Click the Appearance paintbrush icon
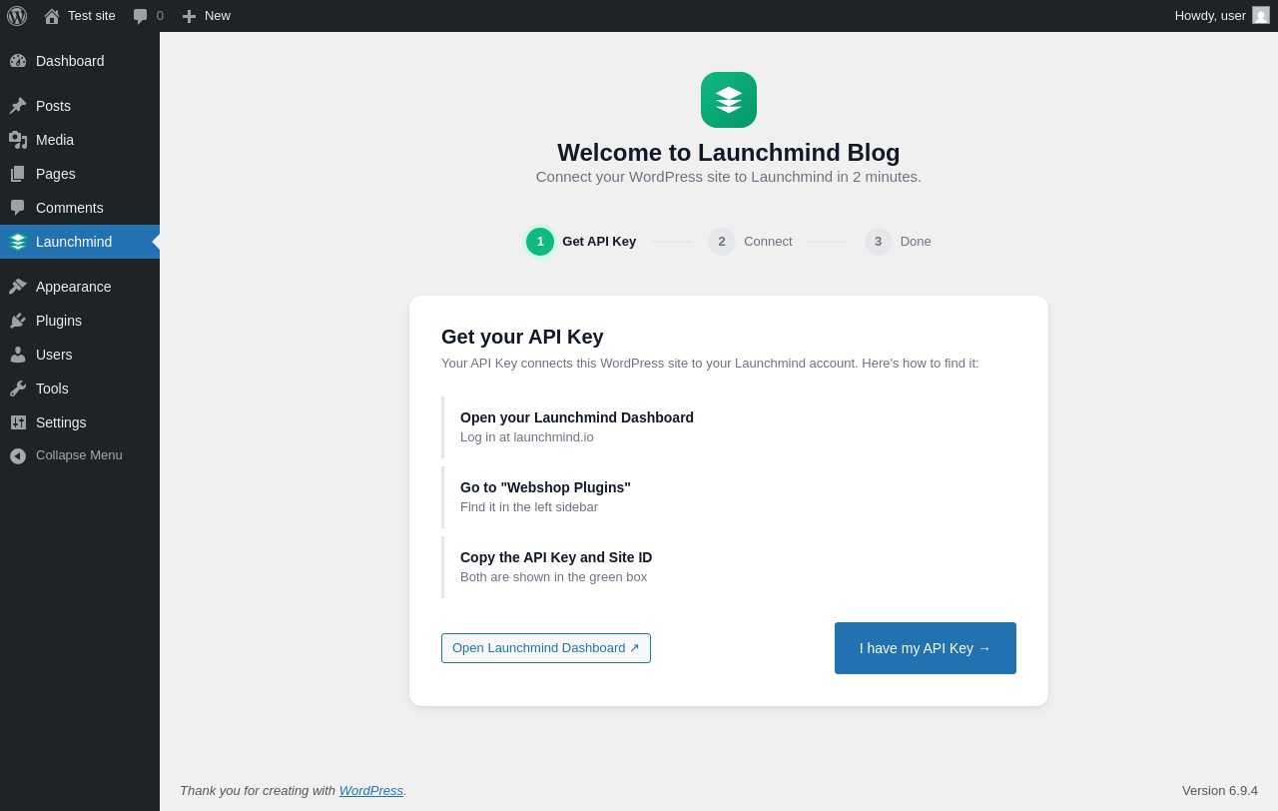1278x811 pixels. click(18, 287)
